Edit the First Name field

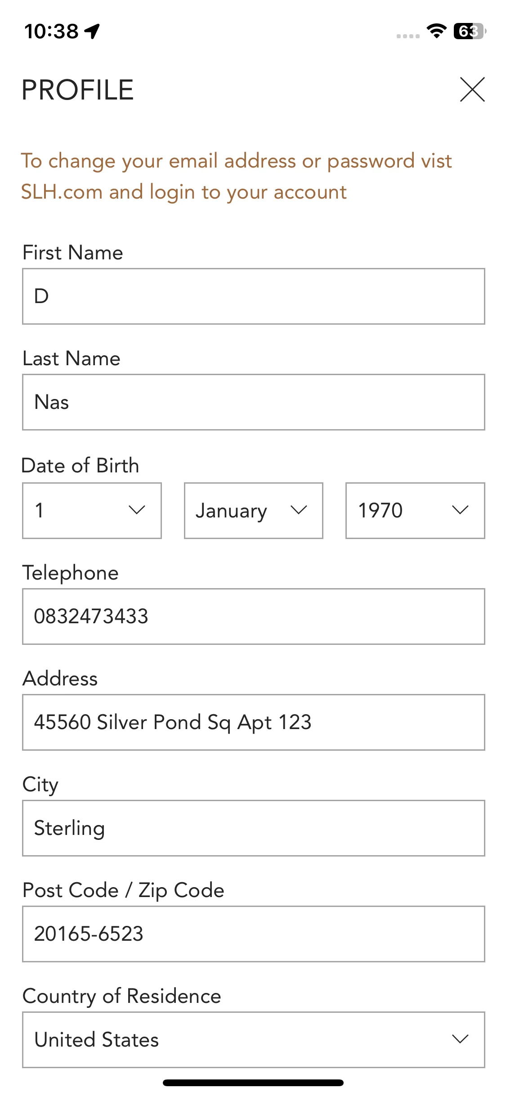254,296
